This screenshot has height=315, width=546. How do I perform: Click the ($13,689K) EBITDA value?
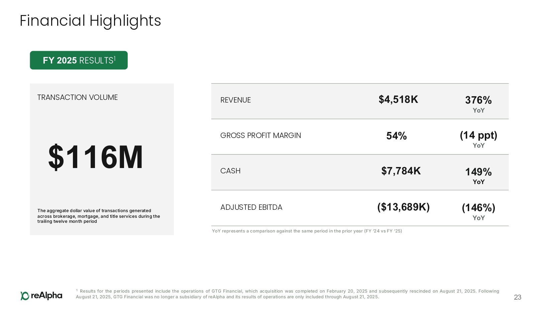[x=403, y=207]
